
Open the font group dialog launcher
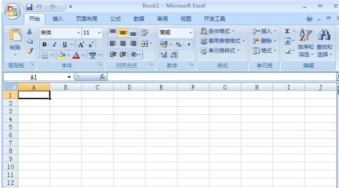[100, 64]
